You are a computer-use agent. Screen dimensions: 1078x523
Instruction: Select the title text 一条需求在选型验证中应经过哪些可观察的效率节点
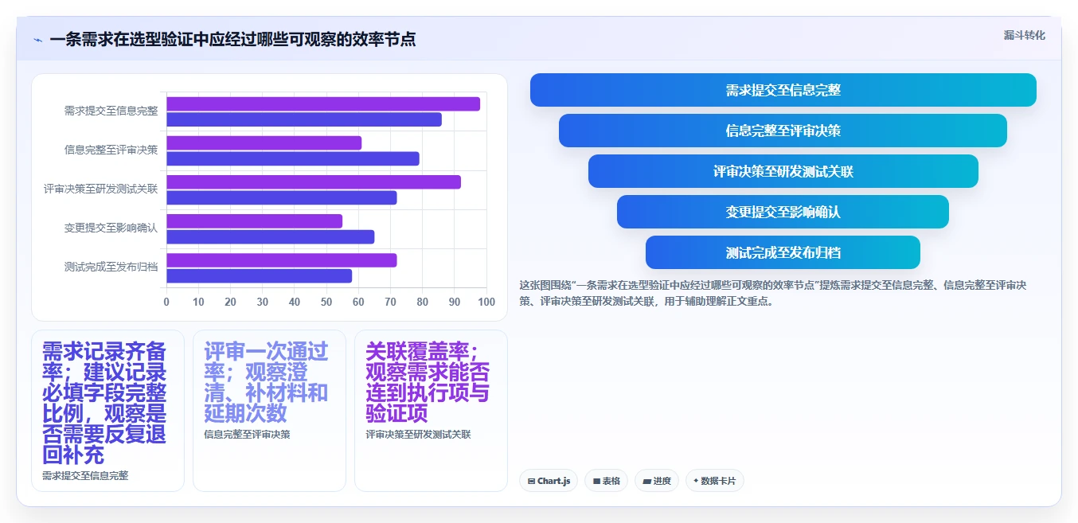point(232,40)
